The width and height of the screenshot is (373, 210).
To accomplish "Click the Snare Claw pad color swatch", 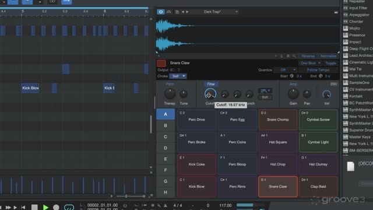I will pyautogui.click(x=161, y=64).
